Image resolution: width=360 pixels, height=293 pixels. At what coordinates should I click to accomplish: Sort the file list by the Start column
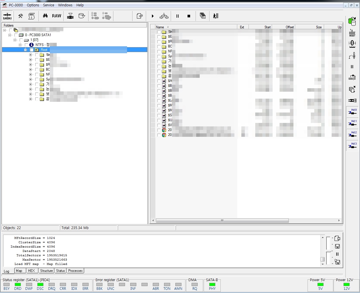point(260,27)
